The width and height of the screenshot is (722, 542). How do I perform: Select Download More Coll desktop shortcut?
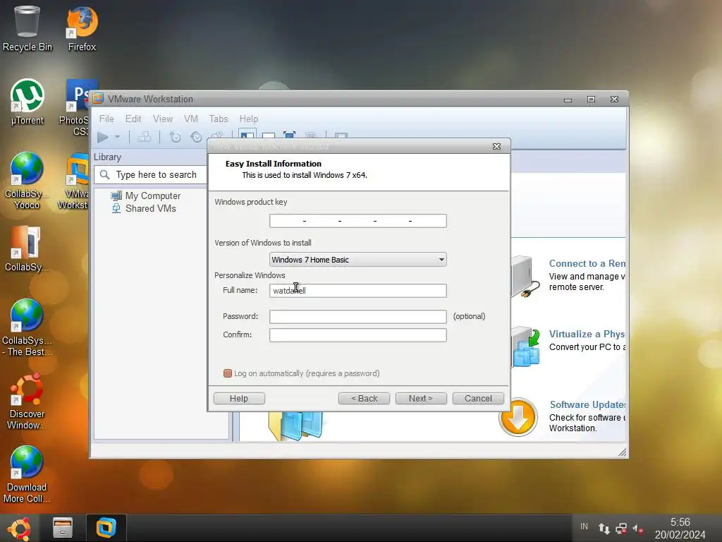tap(27, 474)
